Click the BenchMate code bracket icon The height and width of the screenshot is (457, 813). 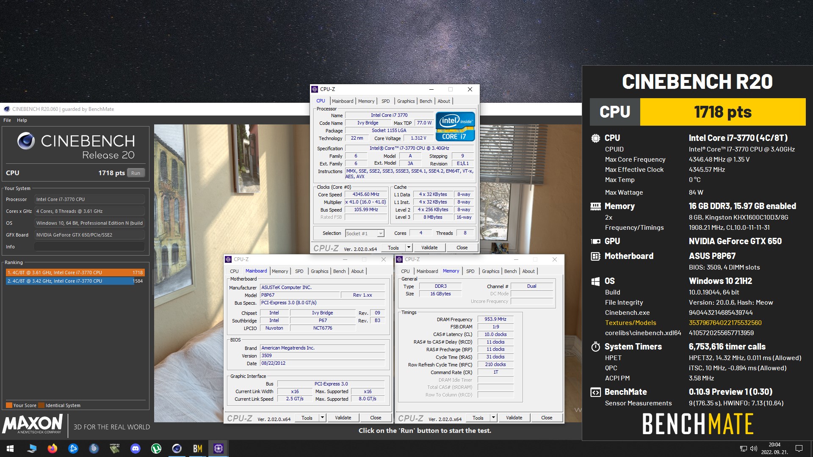pos(595,392)
